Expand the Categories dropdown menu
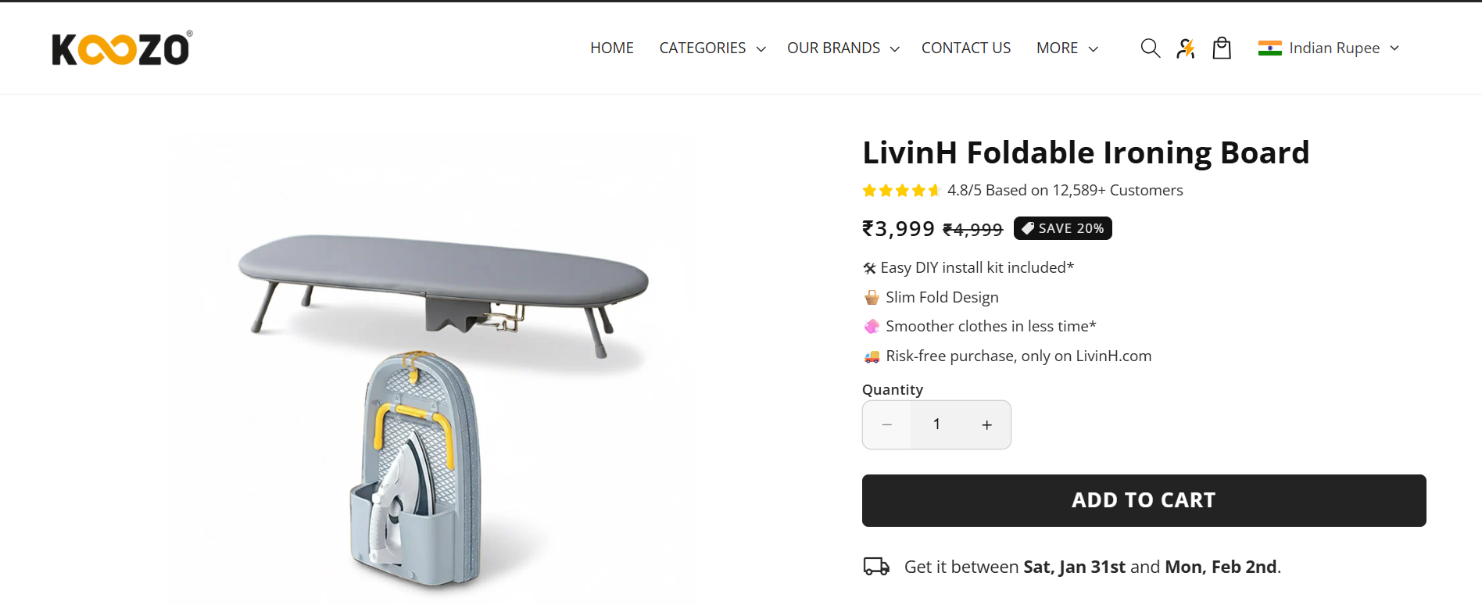The image size is (1482, 605). (712, 48)
